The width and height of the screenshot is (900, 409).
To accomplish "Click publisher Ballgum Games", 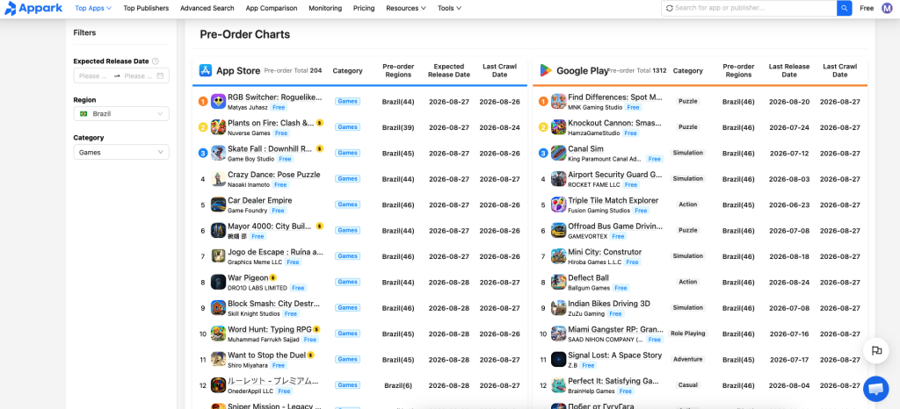I will click(x=588, y=288).
